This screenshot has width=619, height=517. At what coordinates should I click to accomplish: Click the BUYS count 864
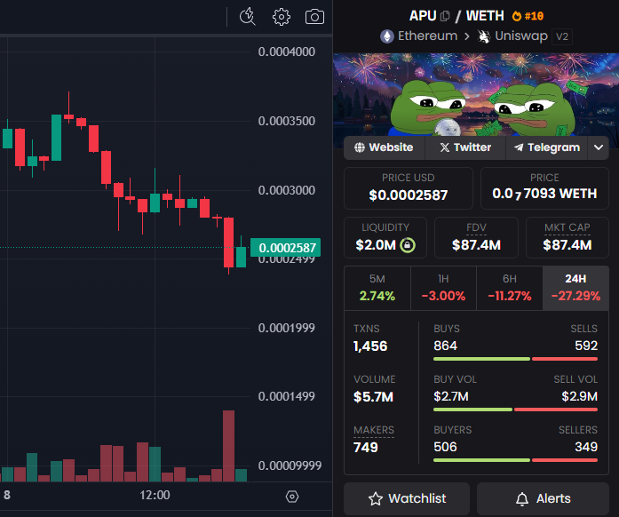(x=445, y=346)
